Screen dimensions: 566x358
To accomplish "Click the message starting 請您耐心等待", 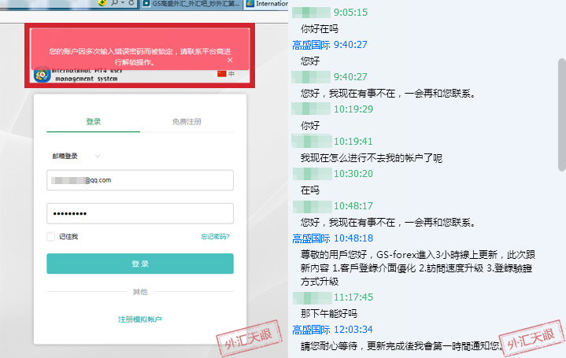I will click(401, 346).
